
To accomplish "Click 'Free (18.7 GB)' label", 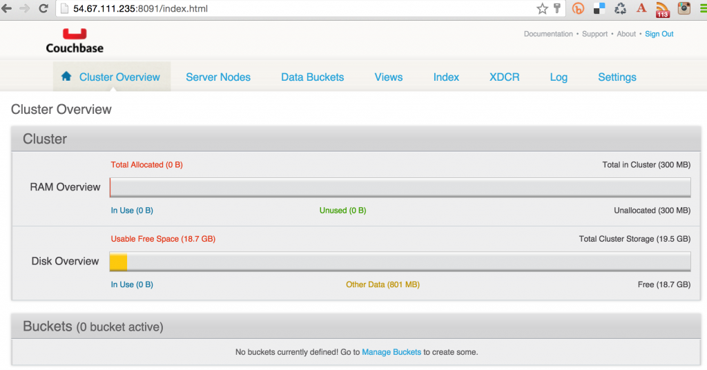I will (x=664, y=284).
